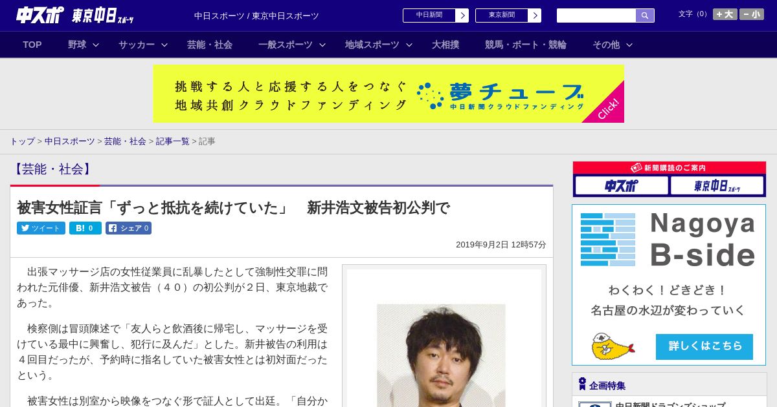Focus the site search field
777x407 pixels.
[596, 16]
